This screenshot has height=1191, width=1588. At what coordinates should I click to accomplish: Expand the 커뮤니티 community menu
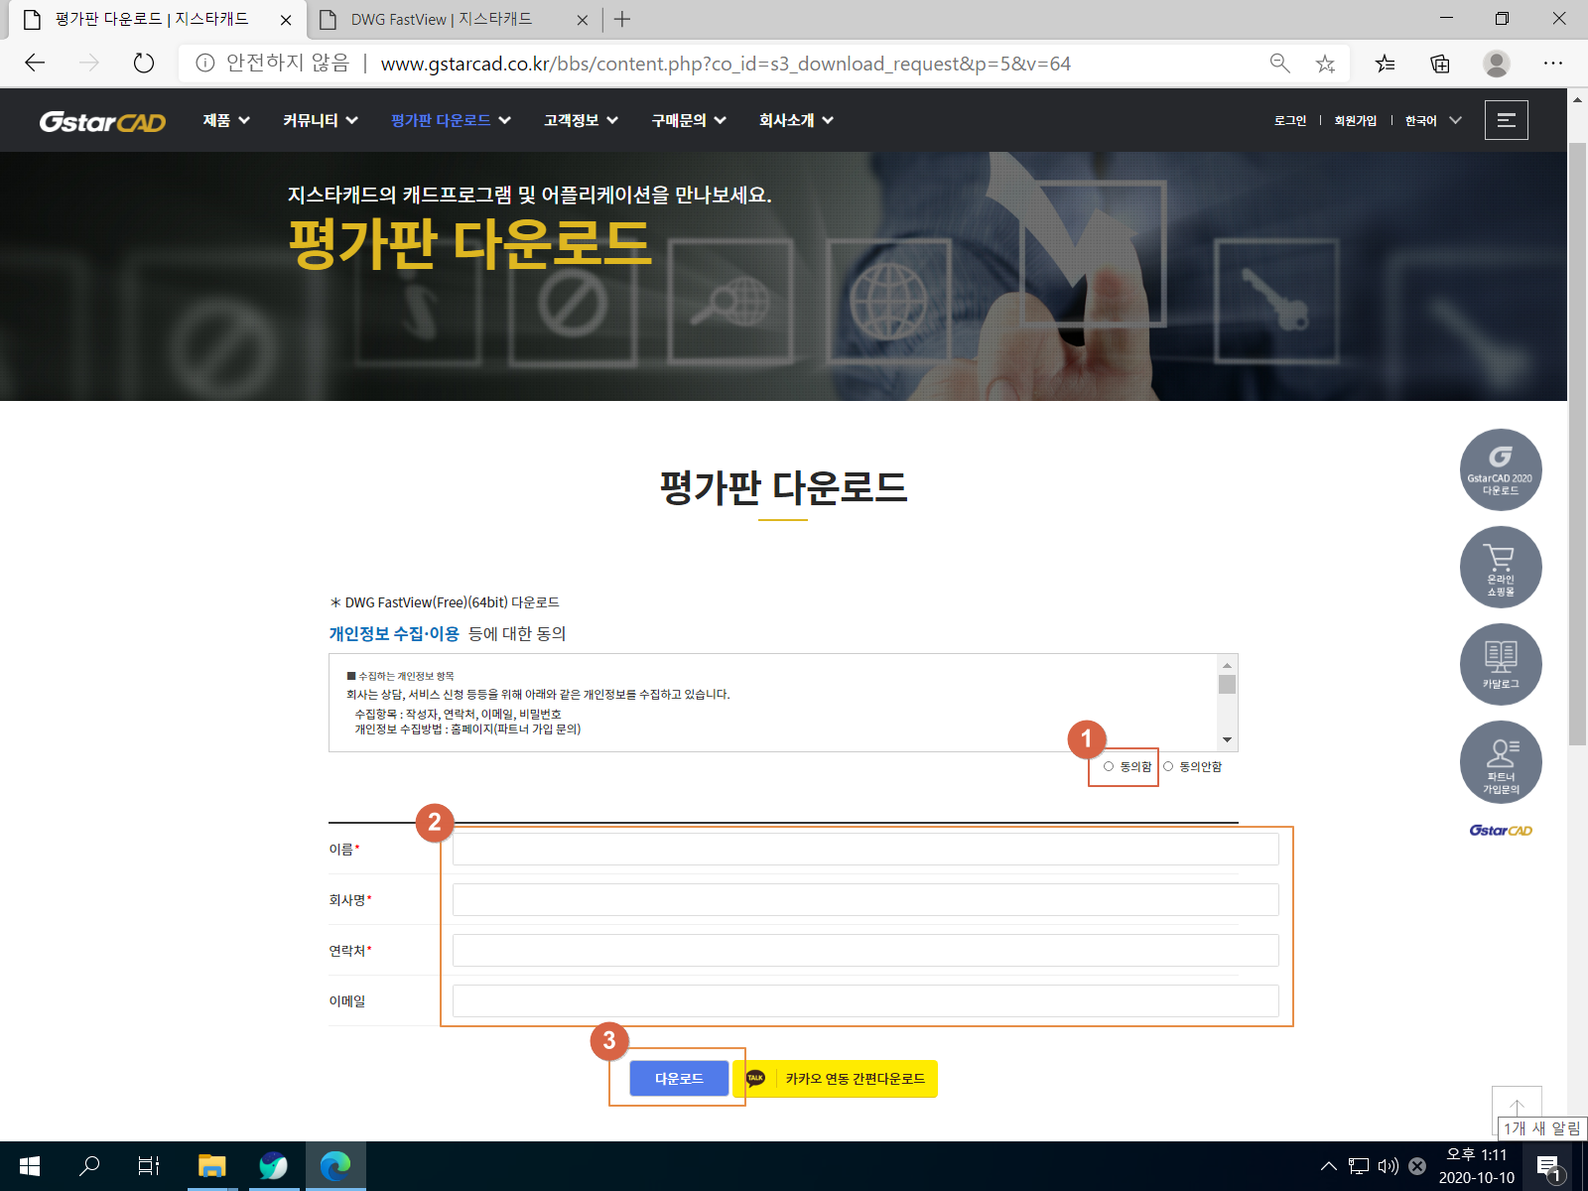point(320,120)
